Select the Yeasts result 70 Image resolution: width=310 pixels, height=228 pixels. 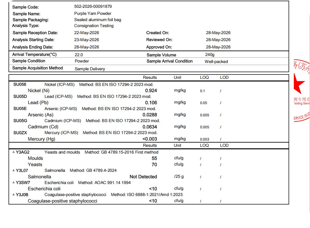point(154,164)
